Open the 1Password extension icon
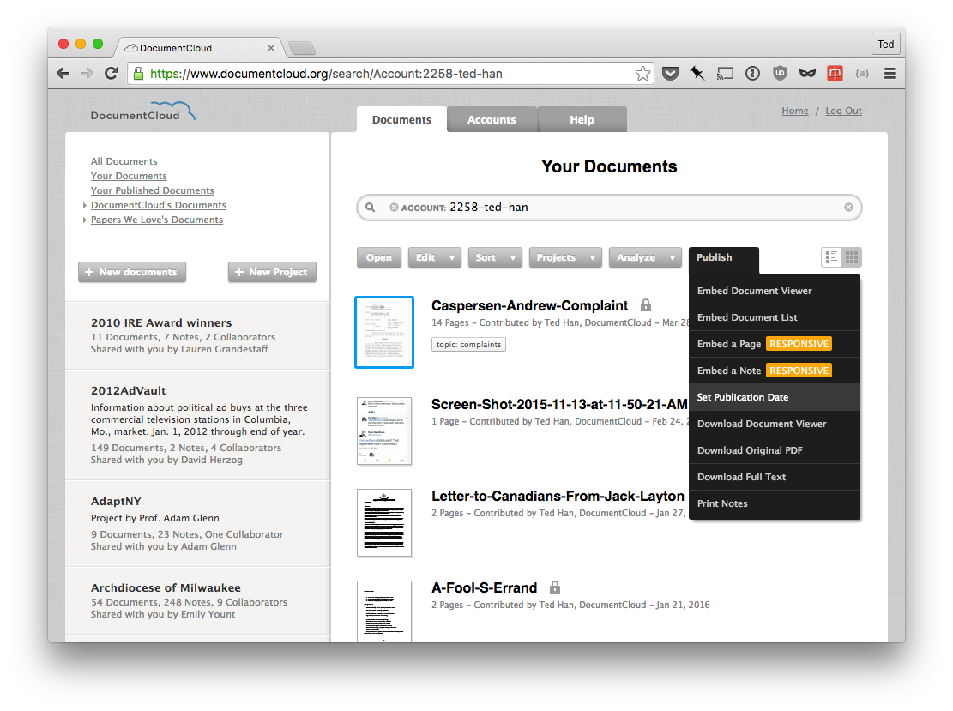Screen dimensions: 953x711 tap(752, 74)
